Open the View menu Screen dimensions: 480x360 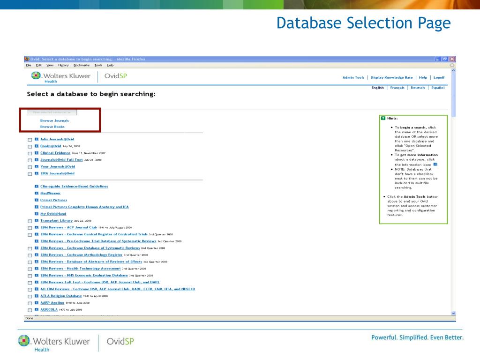click(50, 65)
